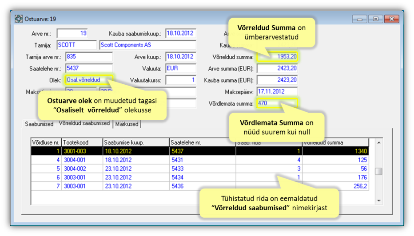Switch to Võrreldud saabumised tab
Screen dimensions: 414x236
click(x=84, y=123)
